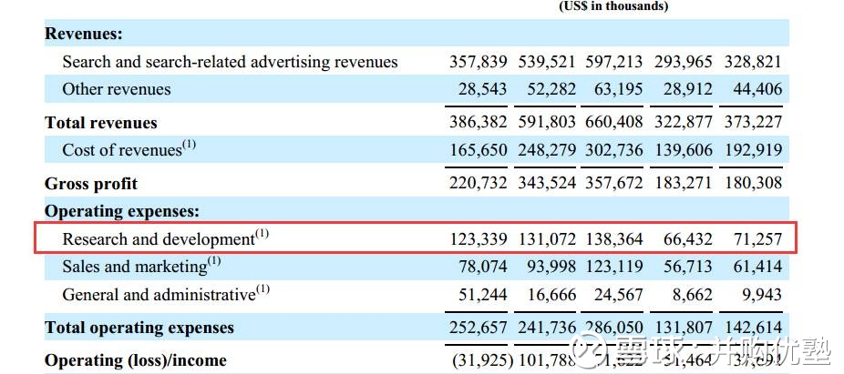The width and height of the screenshot is (844, 374).
Task: Select the gross profit figure 357,672
Action: point(614,183)
